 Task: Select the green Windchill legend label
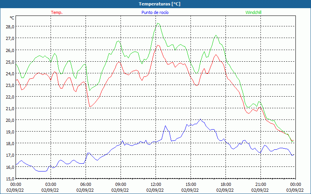pos(253,12)
